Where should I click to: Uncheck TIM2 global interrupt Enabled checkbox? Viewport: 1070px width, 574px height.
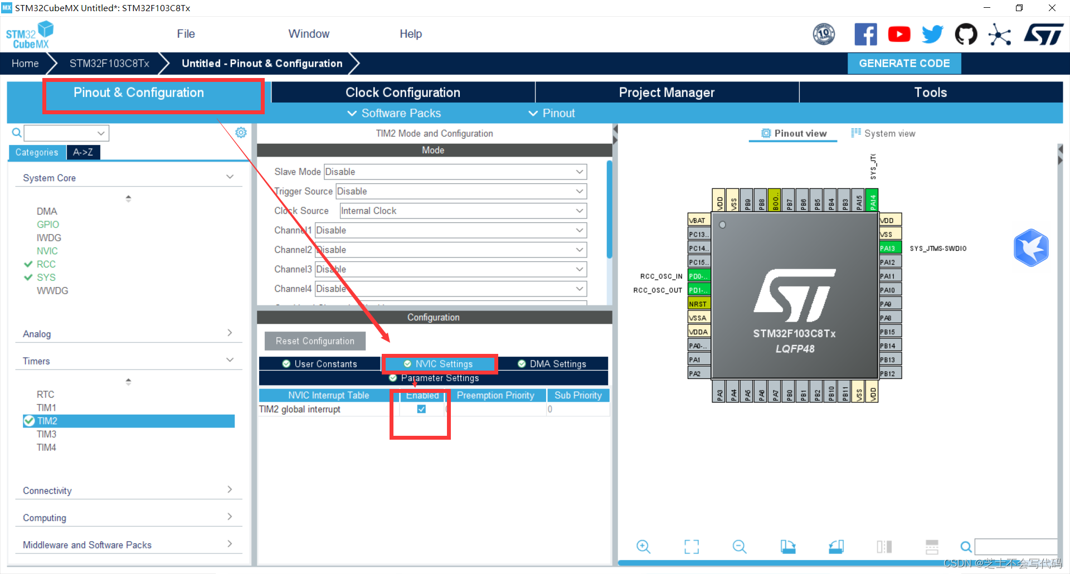pos(421,409)
